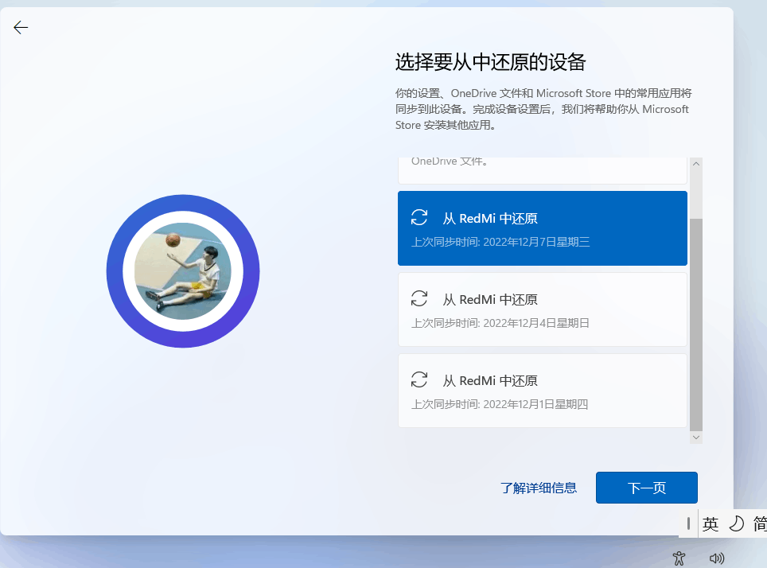Open Accessibility options icon
The image size is (767, 568).
point(679,558)
